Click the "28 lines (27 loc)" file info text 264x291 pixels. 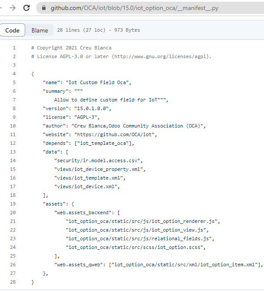coord(81,30)
